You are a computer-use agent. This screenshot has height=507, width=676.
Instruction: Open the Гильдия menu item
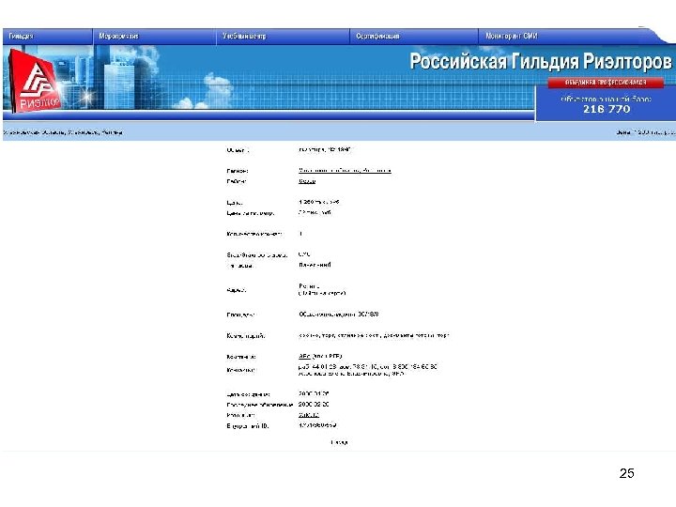(x=21, y=37)
